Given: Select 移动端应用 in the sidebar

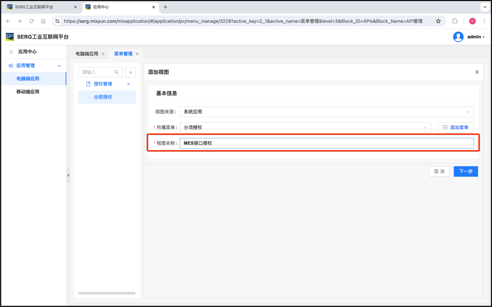Looking at the screenshot, I should point(28,92).
